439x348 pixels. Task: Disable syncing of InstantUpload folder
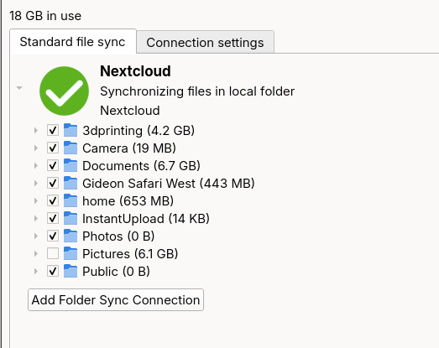point(53,219)
